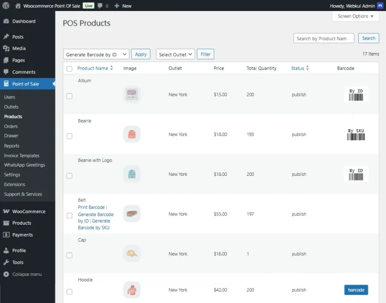
Task: Go to WooCommerce in the sidebar
Action: (x=29, y=212)
